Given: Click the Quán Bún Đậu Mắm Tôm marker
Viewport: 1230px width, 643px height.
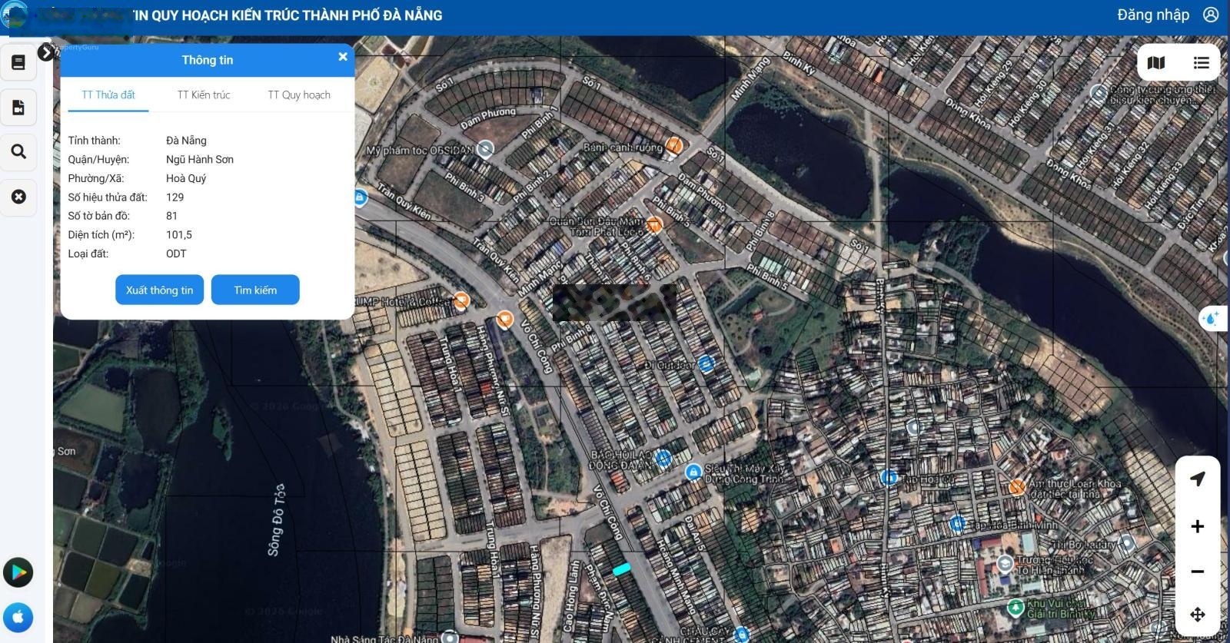Looking at the screenshot, I should [654, 224].
